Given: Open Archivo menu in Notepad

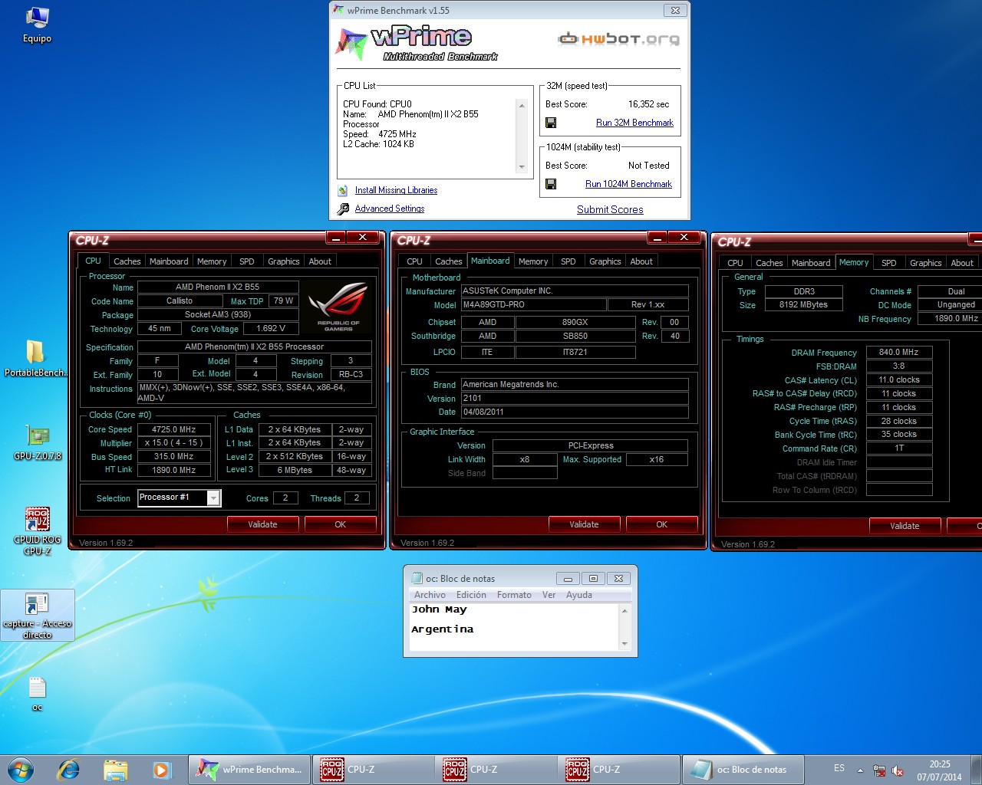Looking at the screenshot, I should (430, 595).
